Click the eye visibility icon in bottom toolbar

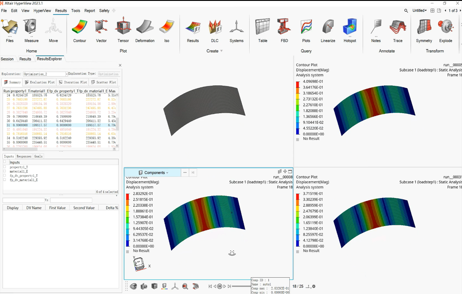tap(134, 286)
